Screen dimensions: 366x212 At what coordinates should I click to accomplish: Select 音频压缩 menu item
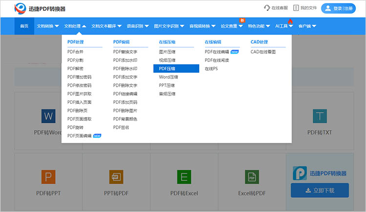point(167,94)
